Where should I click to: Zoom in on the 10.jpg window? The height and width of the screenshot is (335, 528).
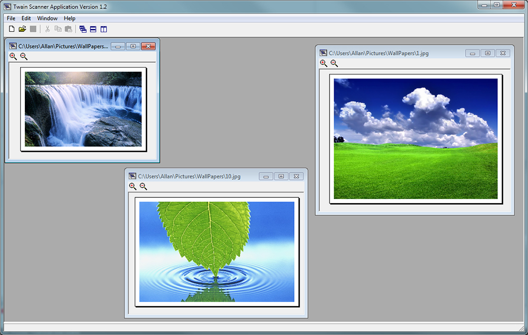tap(133, 186)
